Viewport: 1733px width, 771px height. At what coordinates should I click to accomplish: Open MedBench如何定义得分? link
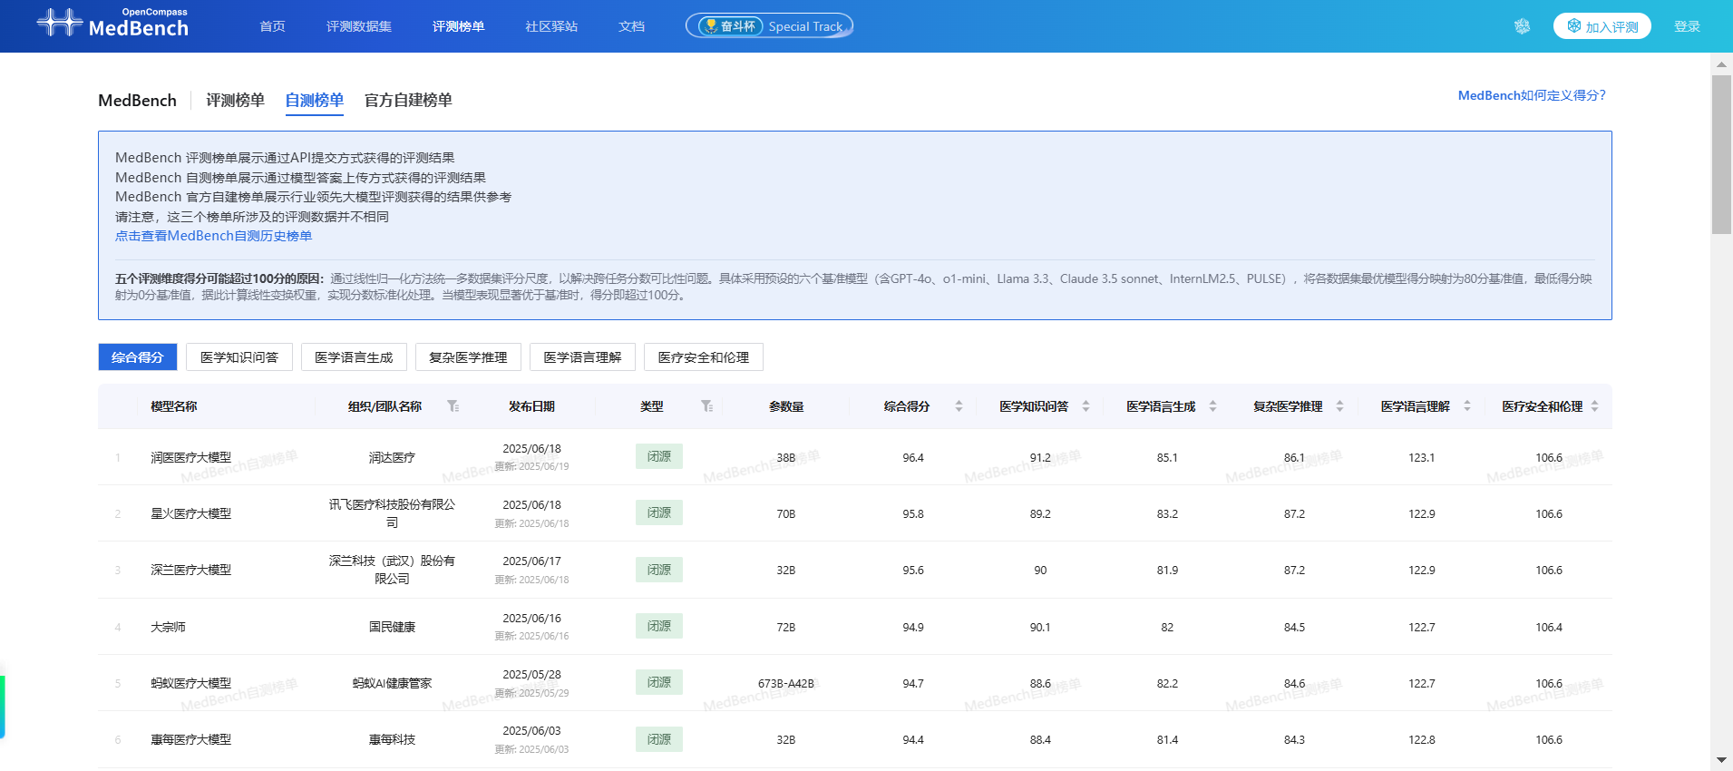[x=1532, y=95]
